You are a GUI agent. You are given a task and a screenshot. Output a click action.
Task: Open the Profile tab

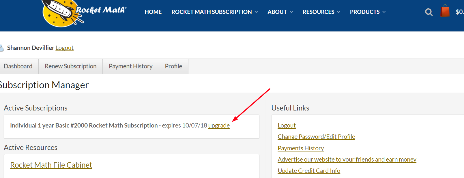pyautogui.click(x=173, y=66)
